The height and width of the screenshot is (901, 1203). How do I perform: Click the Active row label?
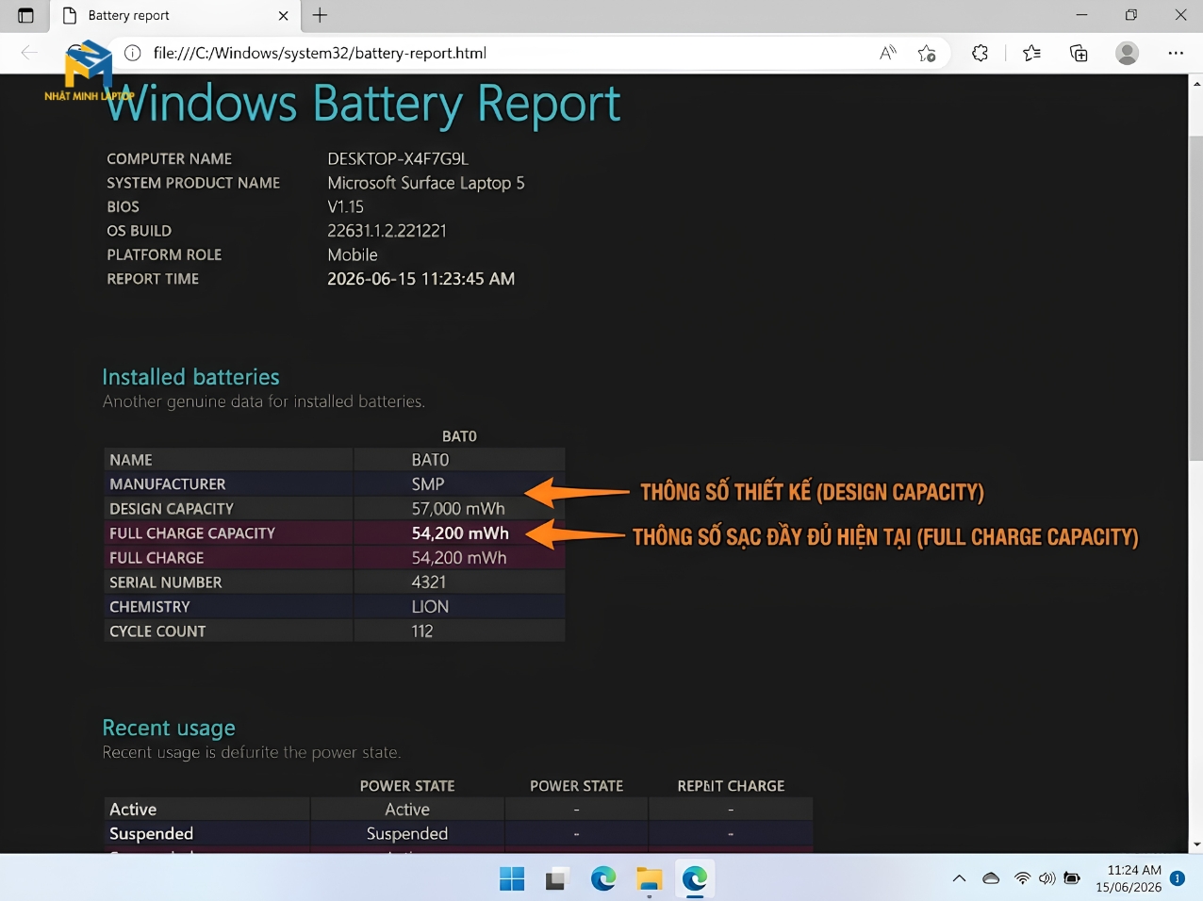133,810
